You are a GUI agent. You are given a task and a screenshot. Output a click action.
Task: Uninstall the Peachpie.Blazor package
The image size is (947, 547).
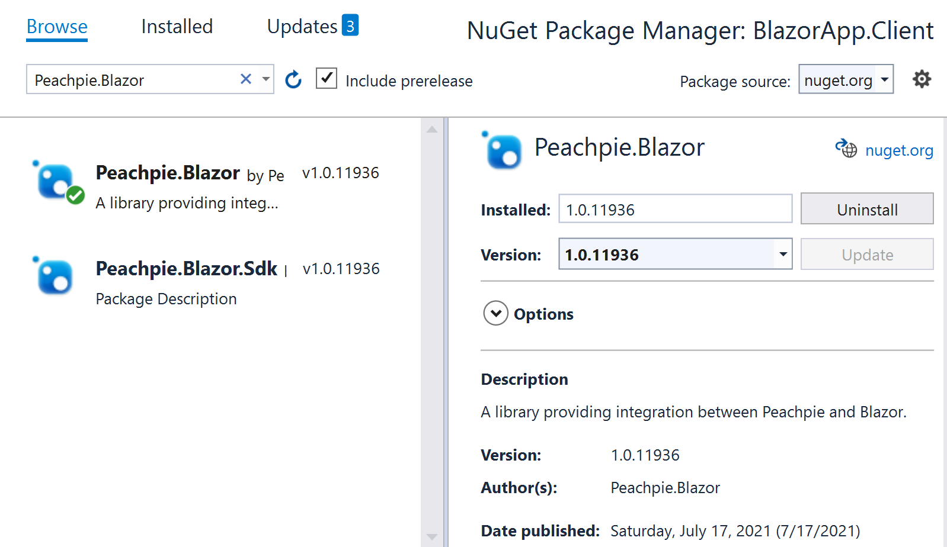pyautogui.click(x=867, y=209)
